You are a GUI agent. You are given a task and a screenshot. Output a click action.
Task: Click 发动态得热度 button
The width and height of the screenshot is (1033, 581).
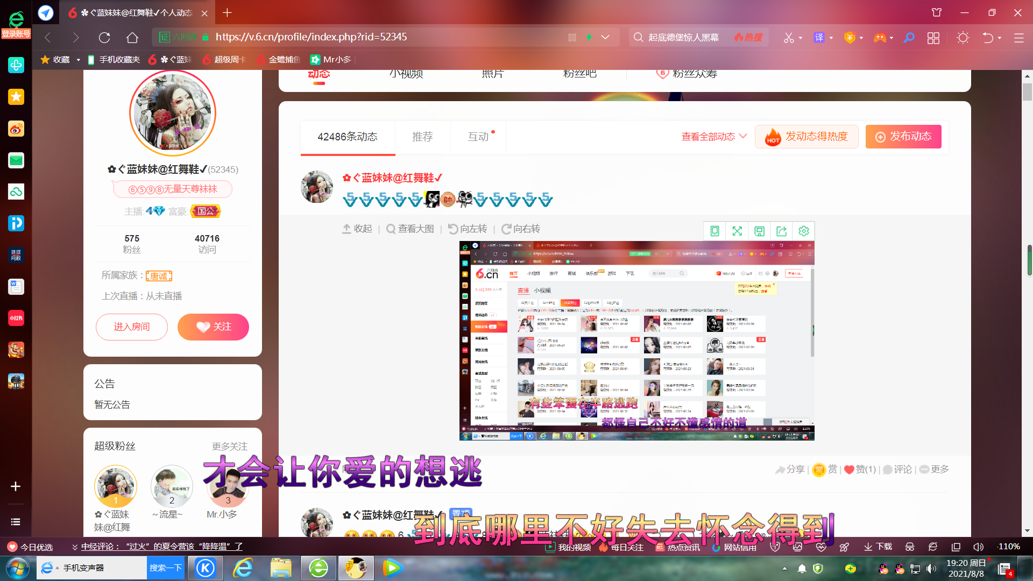click(x=806, y=137)
